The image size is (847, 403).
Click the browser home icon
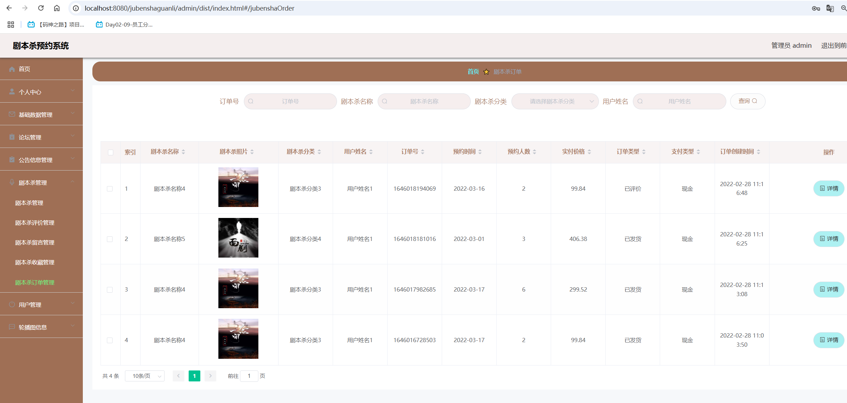point(57,8)
